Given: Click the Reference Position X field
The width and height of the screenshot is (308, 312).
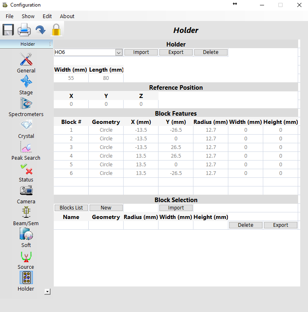Looking at the screenshot, I should [x=71, y=104].
